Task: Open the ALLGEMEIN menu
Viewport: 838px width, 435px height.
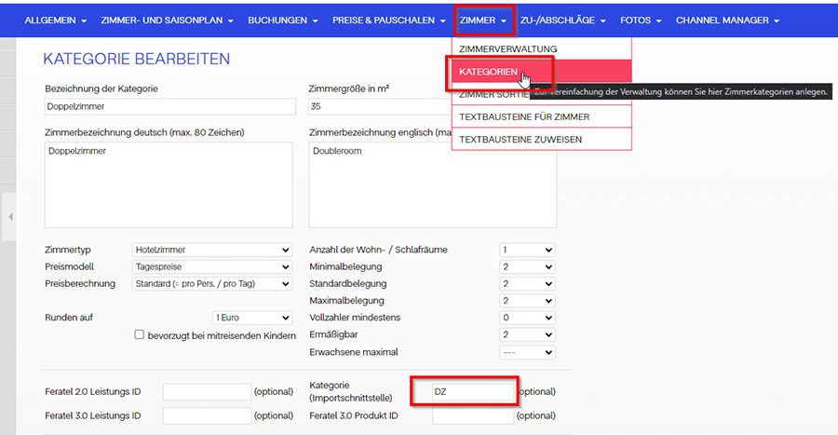Action: (x=55, y=20)
